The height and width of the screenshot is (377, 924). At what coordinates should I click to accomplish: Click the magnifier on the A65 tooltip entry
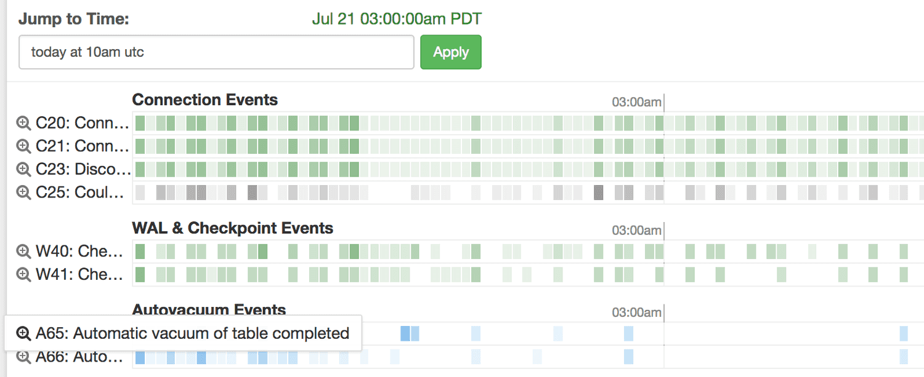(x=23, y=333)
